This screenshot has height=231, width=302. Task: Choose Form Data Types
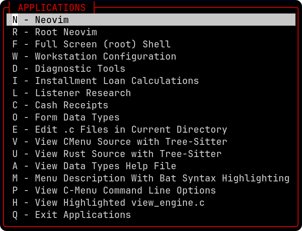click(x=77, y=117)
